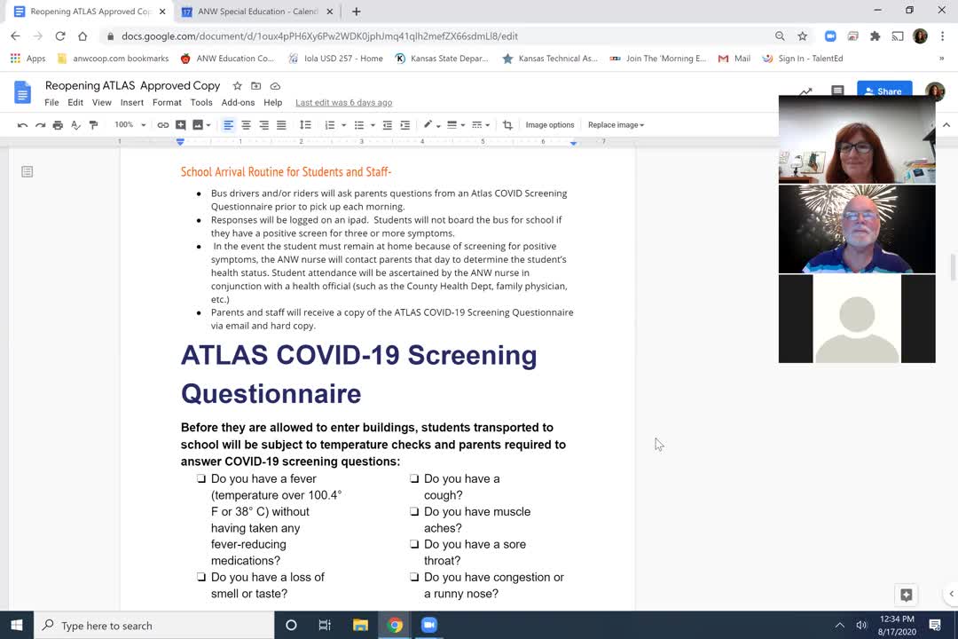
Task: Star the document title
Action: point(238,86)
